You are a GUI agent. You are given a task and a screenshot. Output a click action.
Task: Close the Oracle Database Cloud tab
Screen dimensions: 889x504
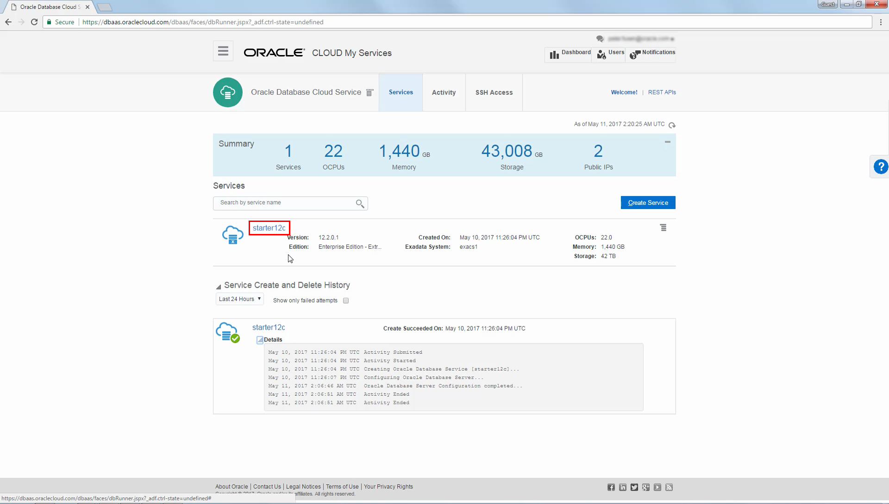pos(88,7)
